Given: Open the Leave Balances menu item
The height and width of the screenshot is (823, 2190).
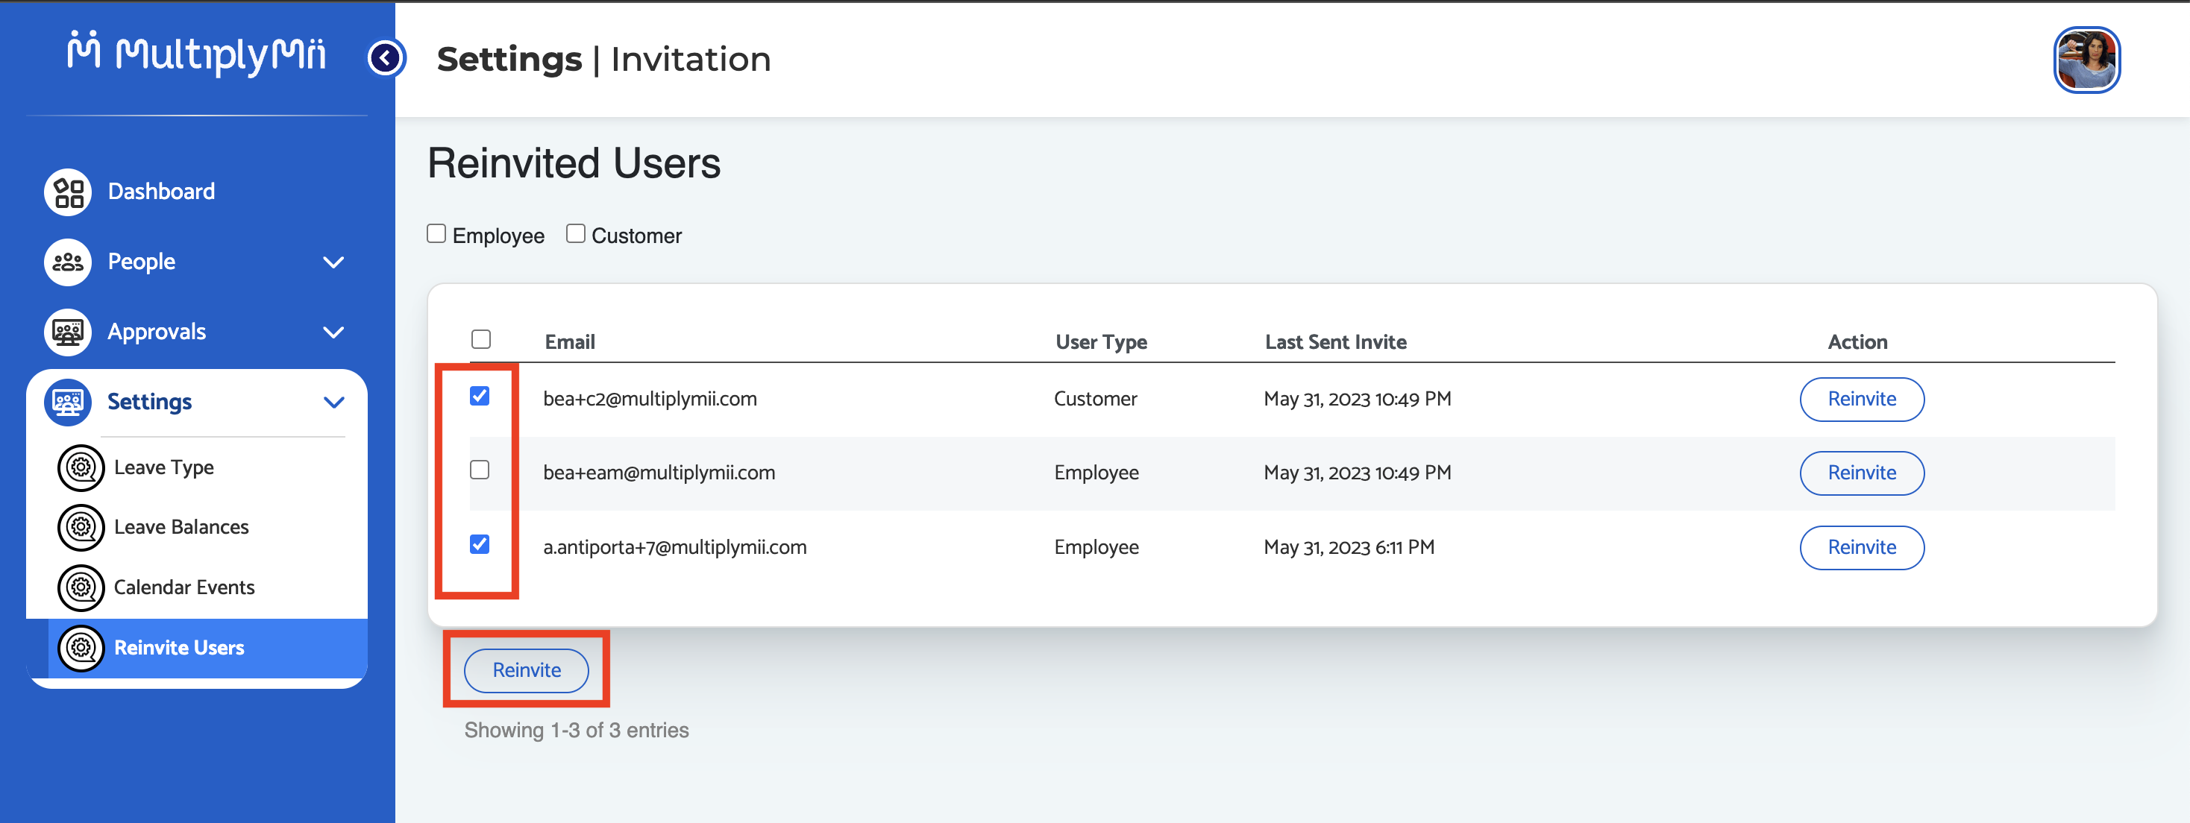Looking at the screenshot, I should [x=181, y=526].
